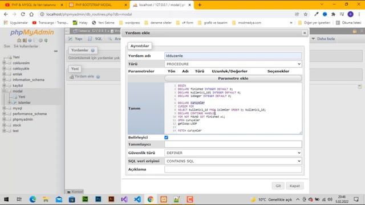Click the address bar URL
Image resolution: width=365 pixels, height=205 pixels.
pyautogui.click(x=89, y=14)
